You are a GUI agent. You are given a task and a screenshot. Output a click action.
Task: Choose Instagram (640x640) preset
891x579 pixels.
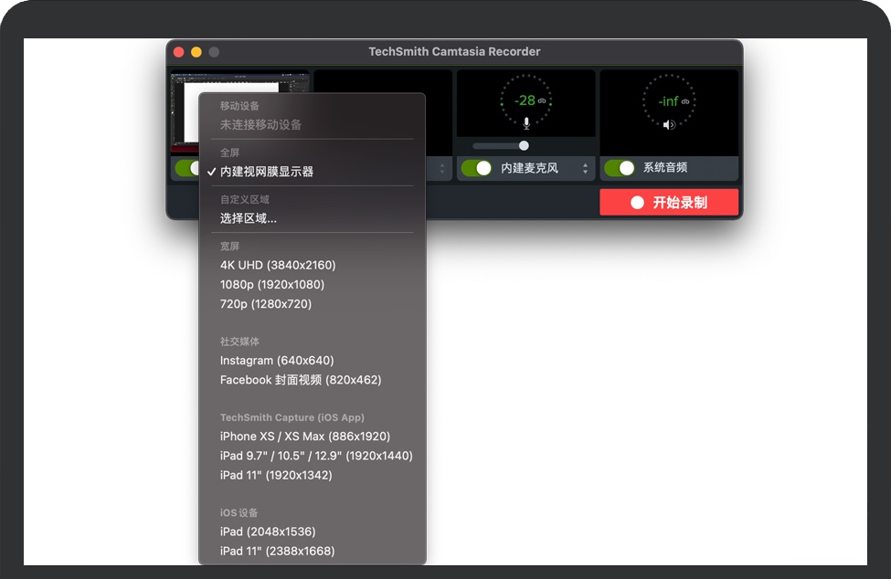coord(312,361)
